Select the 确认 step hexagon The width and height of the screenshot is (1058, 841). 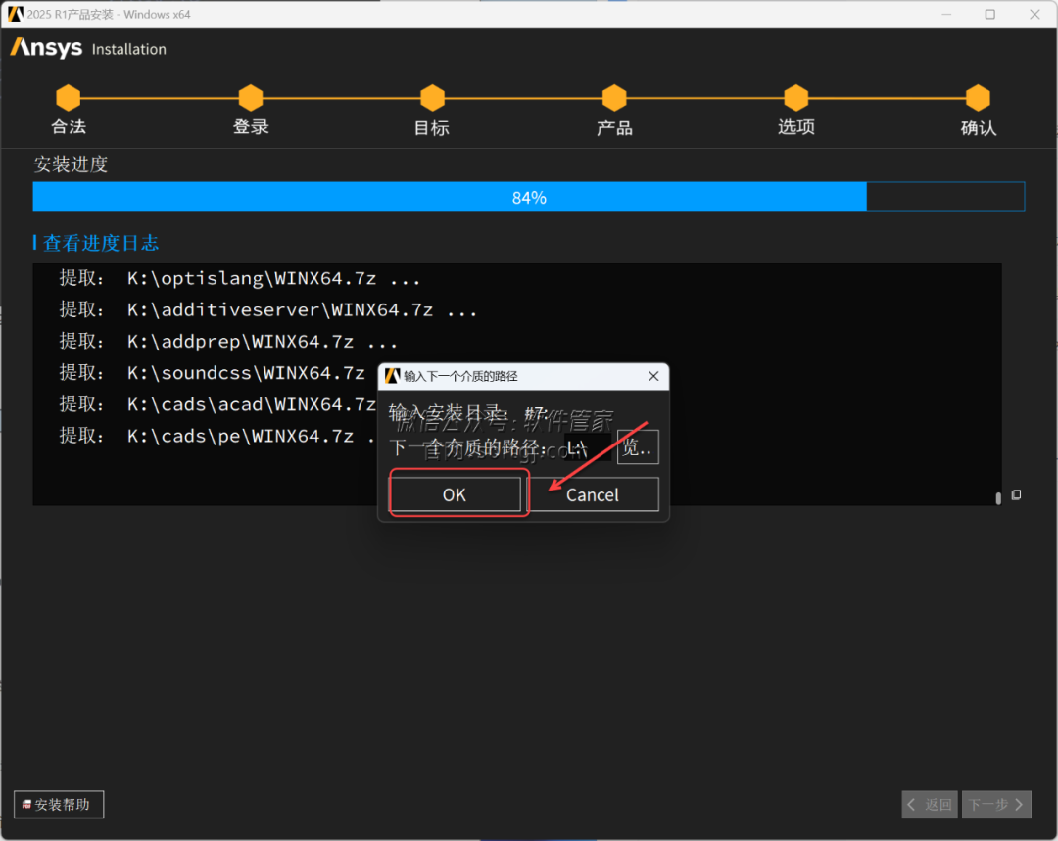click(978, 98)
